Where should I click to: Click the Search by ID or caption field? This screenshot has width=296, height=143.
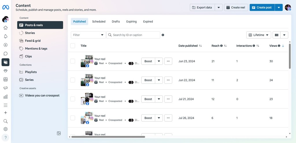pos(133,35)
